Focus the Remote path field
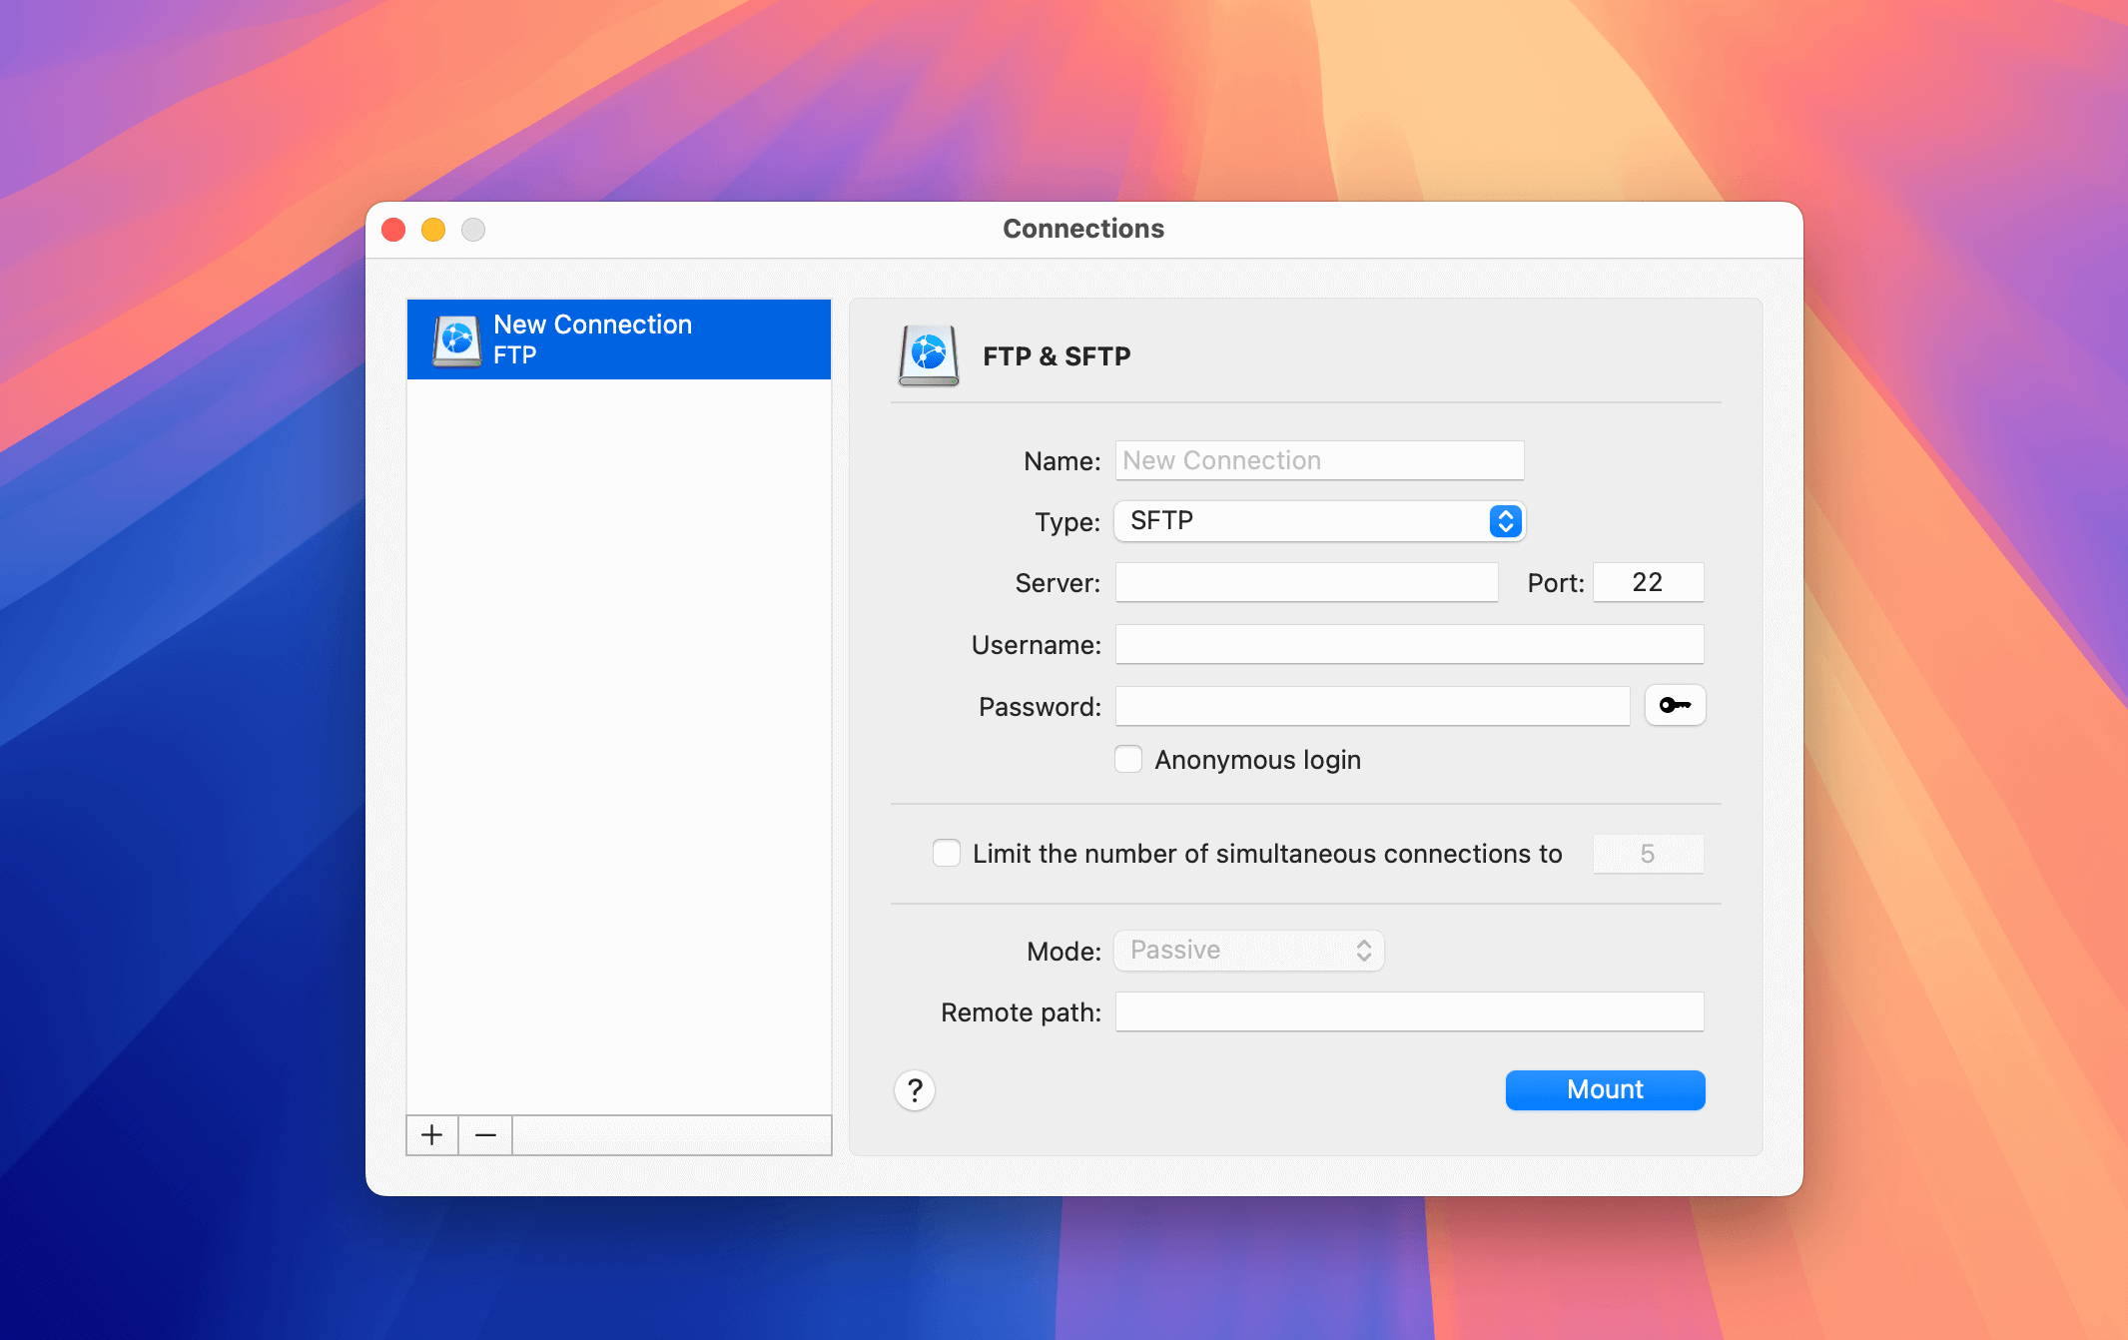Viewport: 2128px width, 1340px height. (x=1408, y=1010)
